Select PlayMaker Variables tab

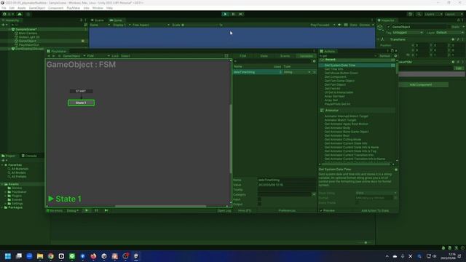pos(306,56)
